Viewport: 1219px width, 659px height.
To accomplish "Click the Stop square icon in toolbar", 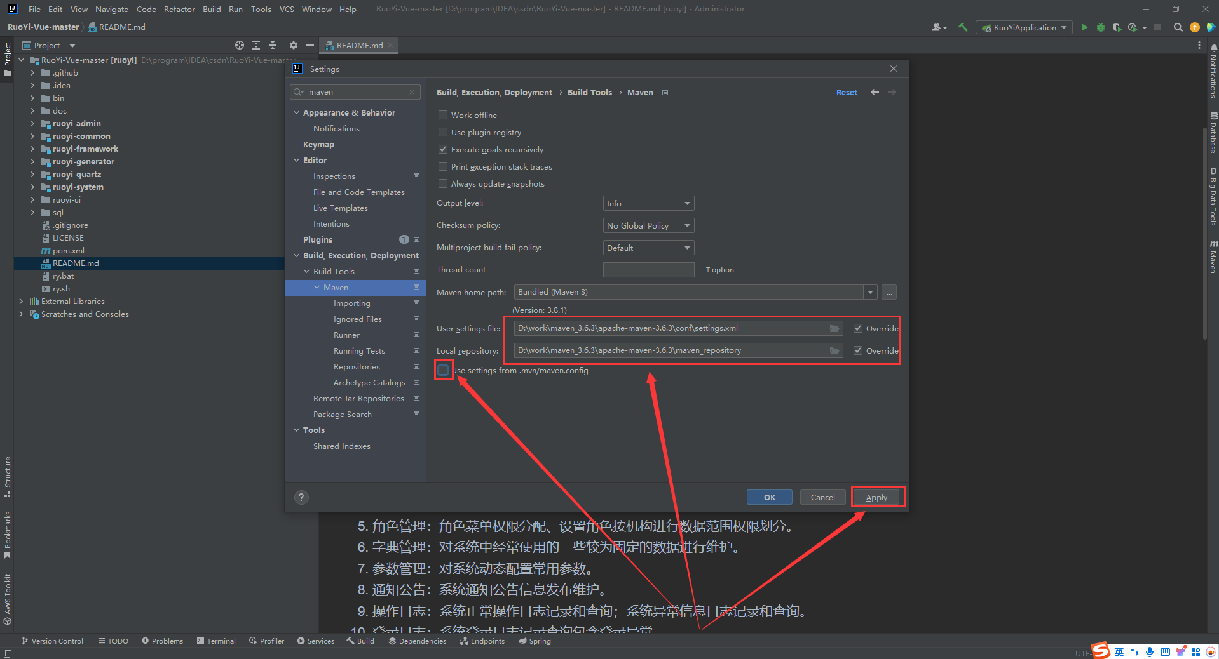I will pyautogui.click(x=1157, y=27).
